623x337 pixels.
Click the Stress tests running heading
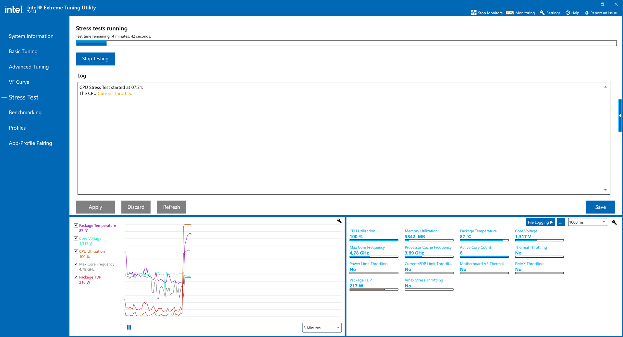coord(102,29)
